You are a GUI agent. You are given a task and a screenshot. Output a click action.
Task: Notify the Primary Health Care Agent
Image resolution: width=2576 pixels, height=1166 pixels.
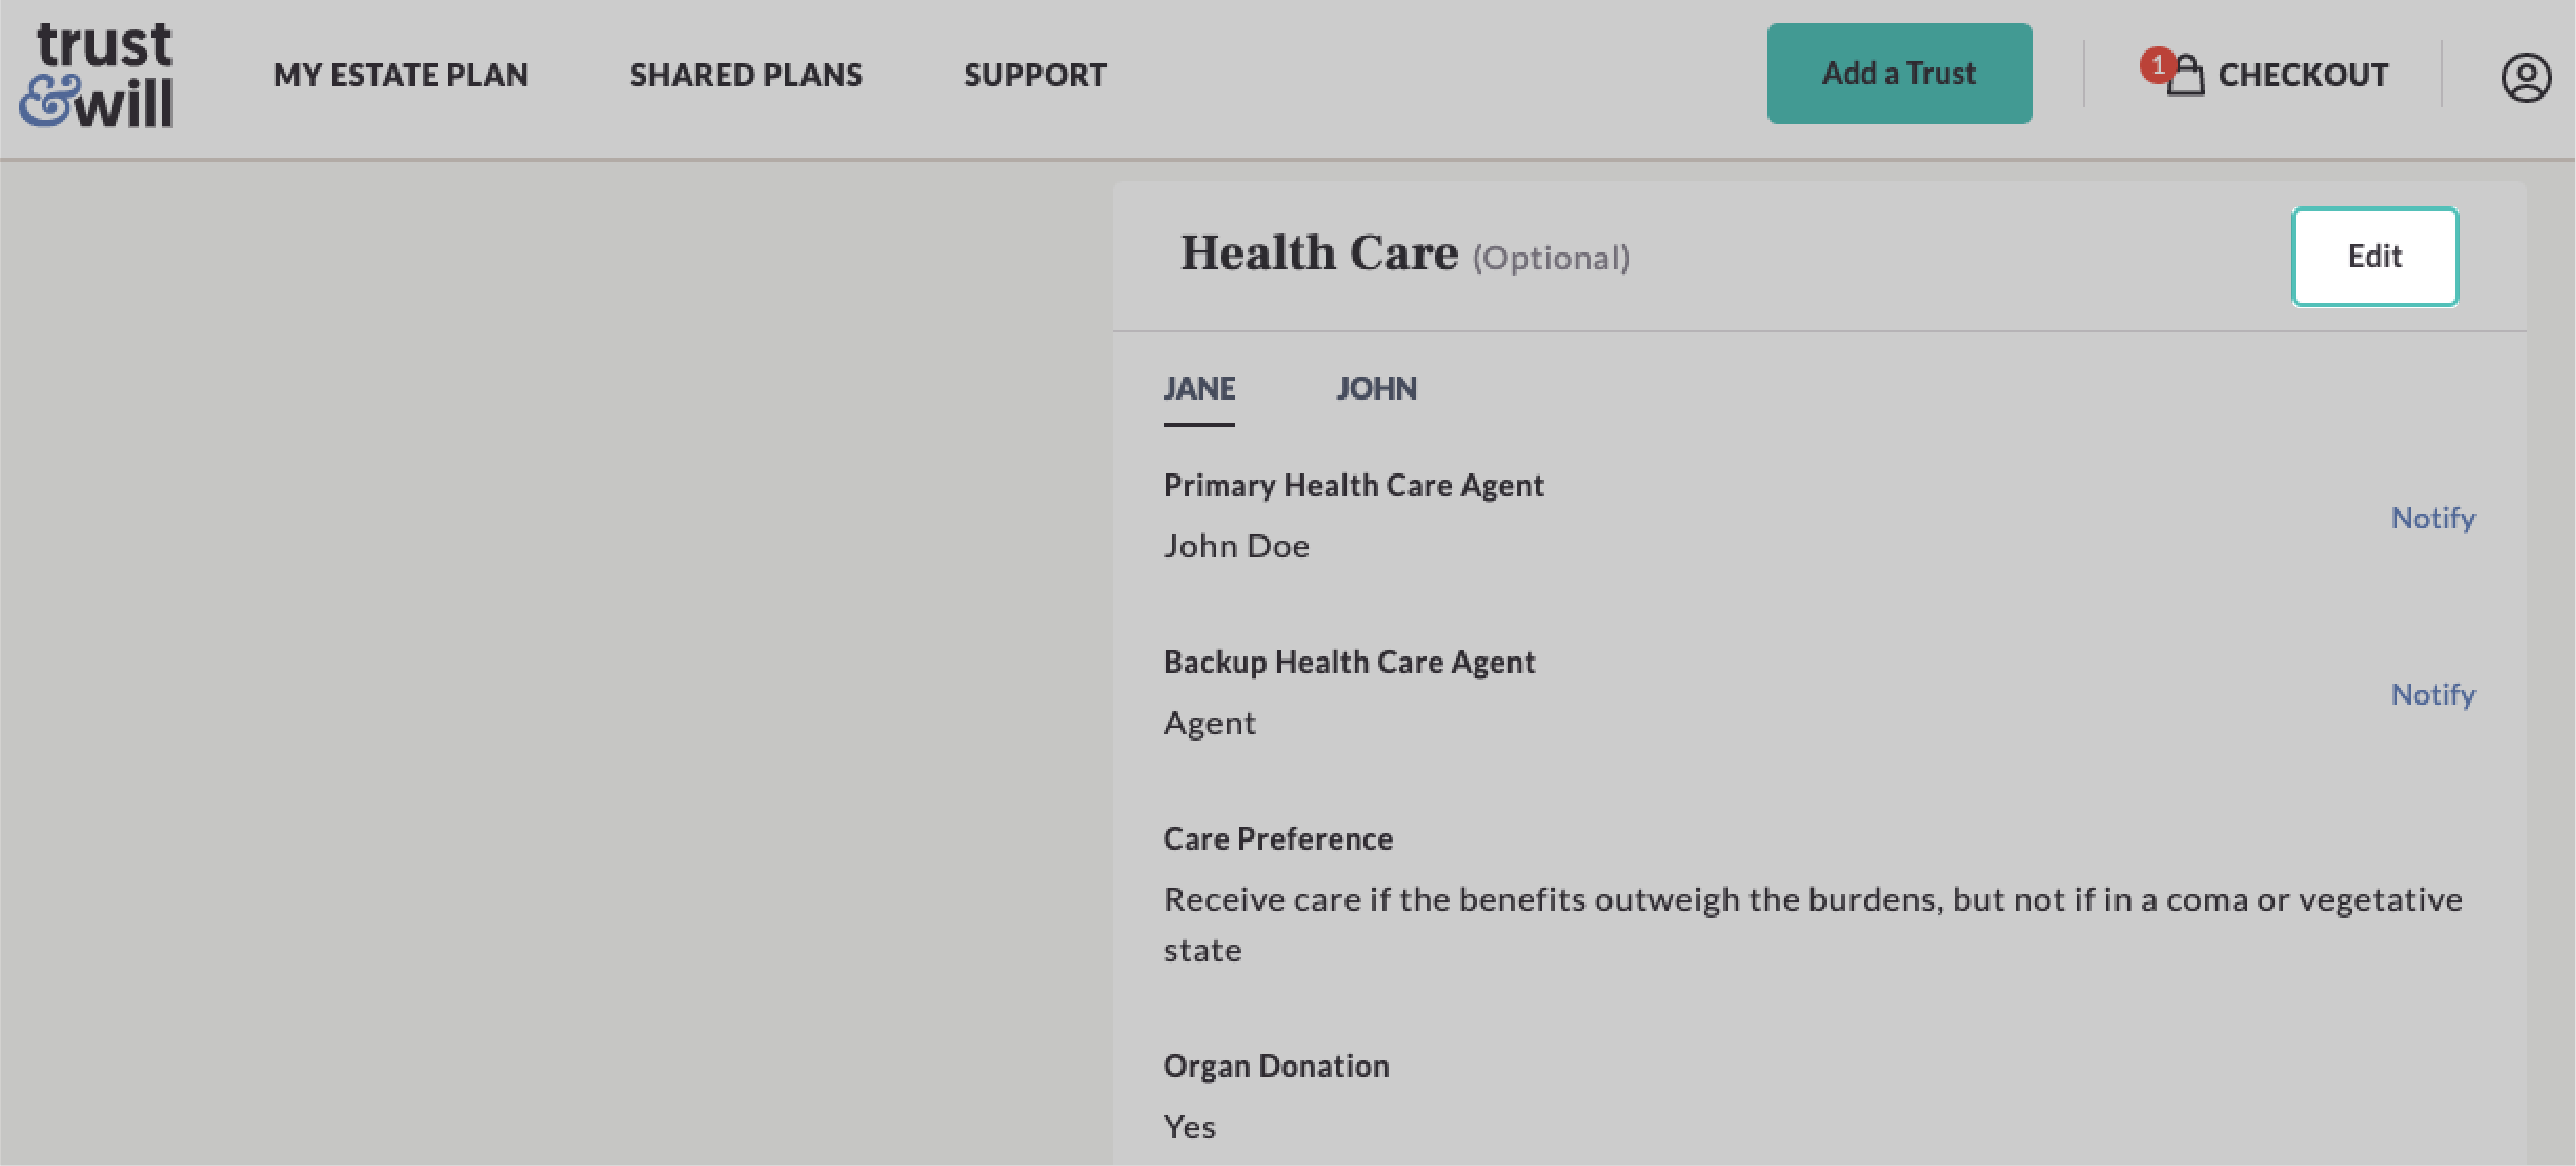[x=2433, y=518]
